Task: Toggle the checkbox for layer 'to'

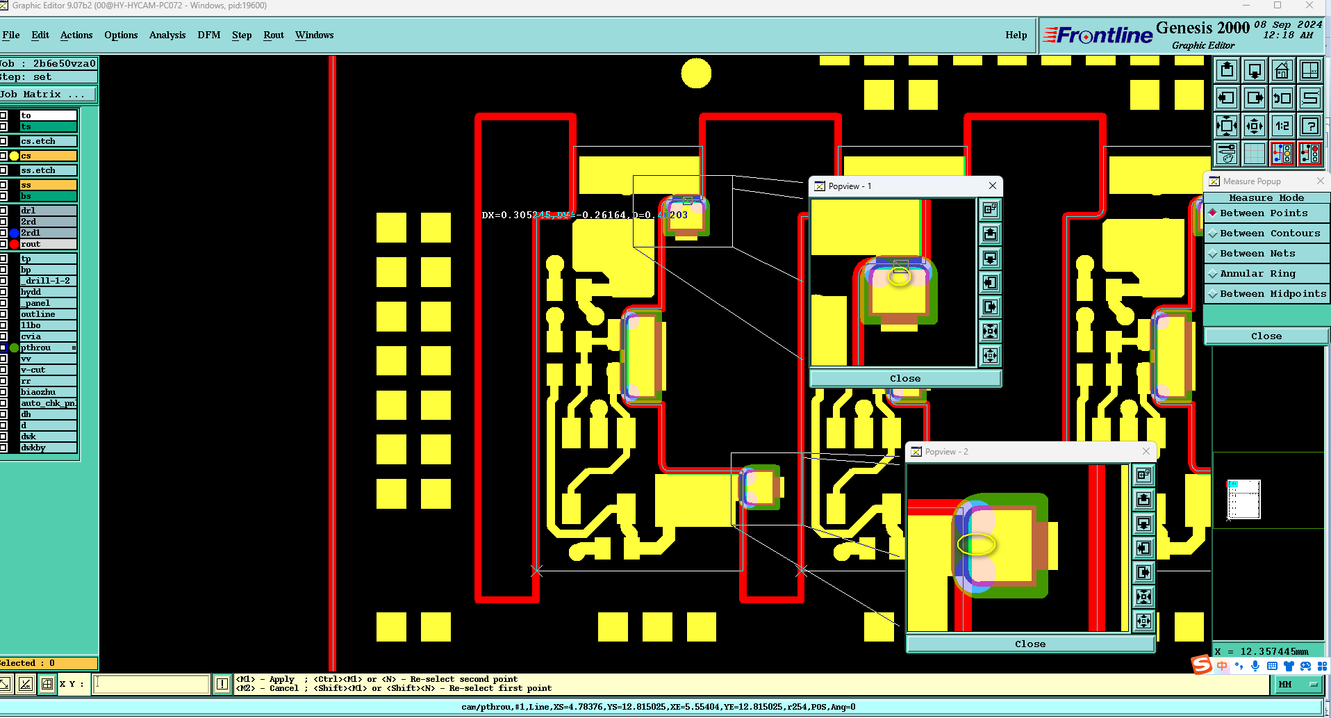Action: [x=3, y=115]
